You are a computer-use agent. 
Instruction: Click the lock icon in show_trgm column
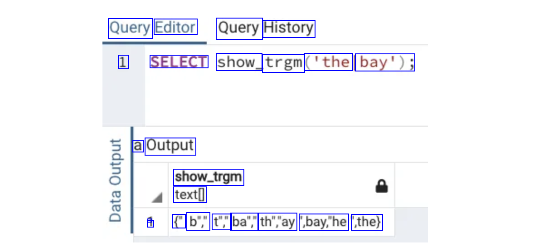pos(382,186)
